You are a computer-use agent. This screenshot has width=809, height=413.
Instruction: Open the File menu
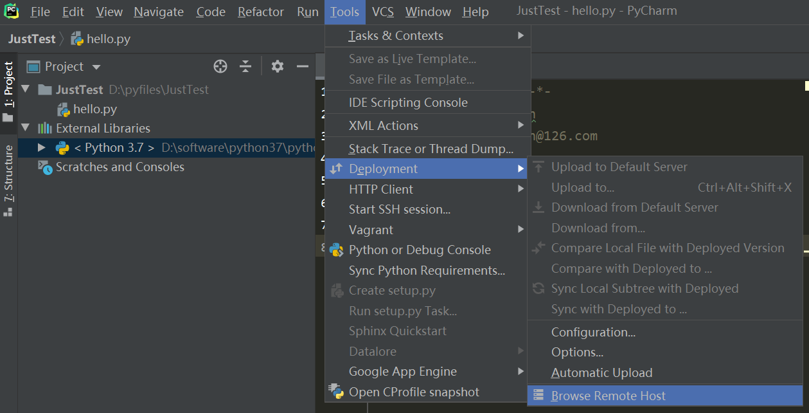click(x=40, y=12)
